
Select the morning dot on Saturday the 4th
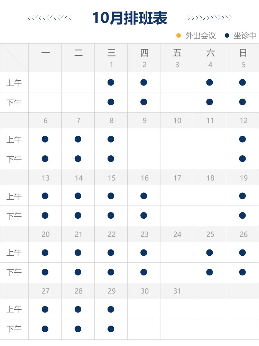(209, 82)
